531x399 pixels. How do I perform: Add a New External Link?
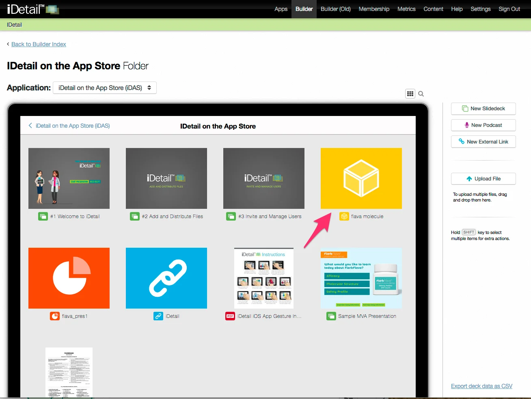click(x=483, y=142)
